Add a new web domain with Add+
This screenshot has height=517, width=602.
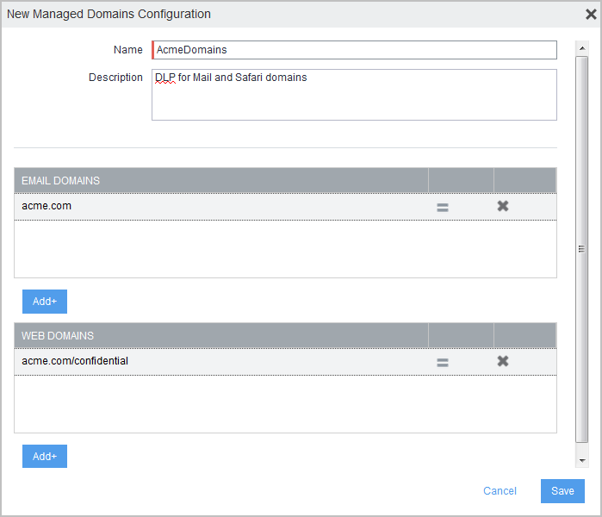[45, 457]
